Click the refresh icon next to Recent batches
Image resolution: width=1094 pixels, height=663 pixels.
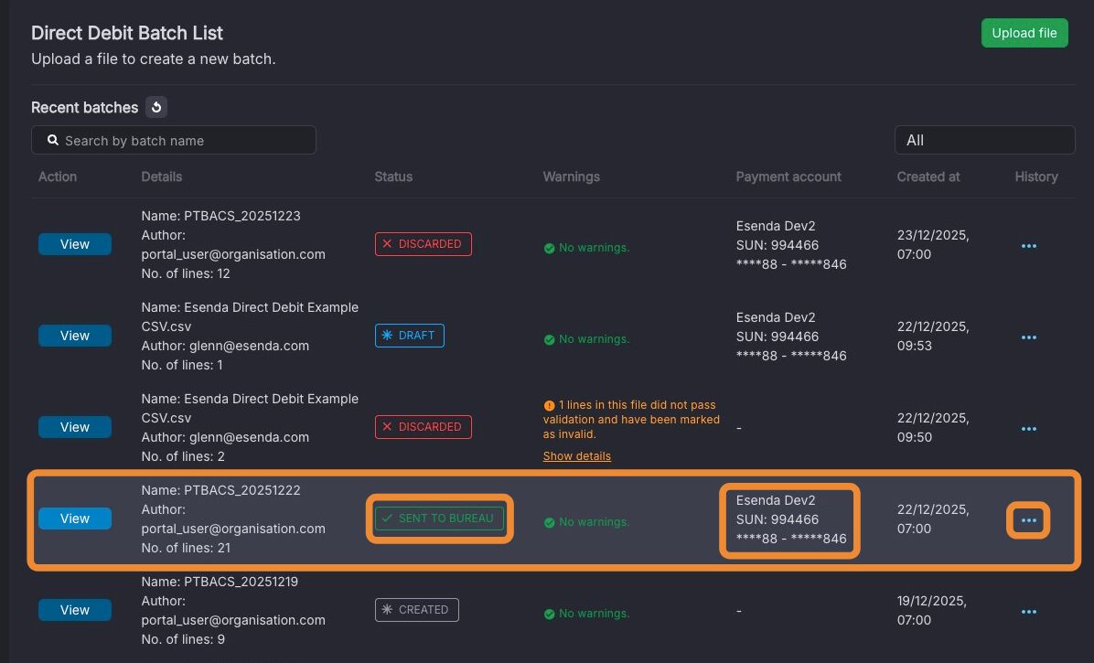click(156, 107)
